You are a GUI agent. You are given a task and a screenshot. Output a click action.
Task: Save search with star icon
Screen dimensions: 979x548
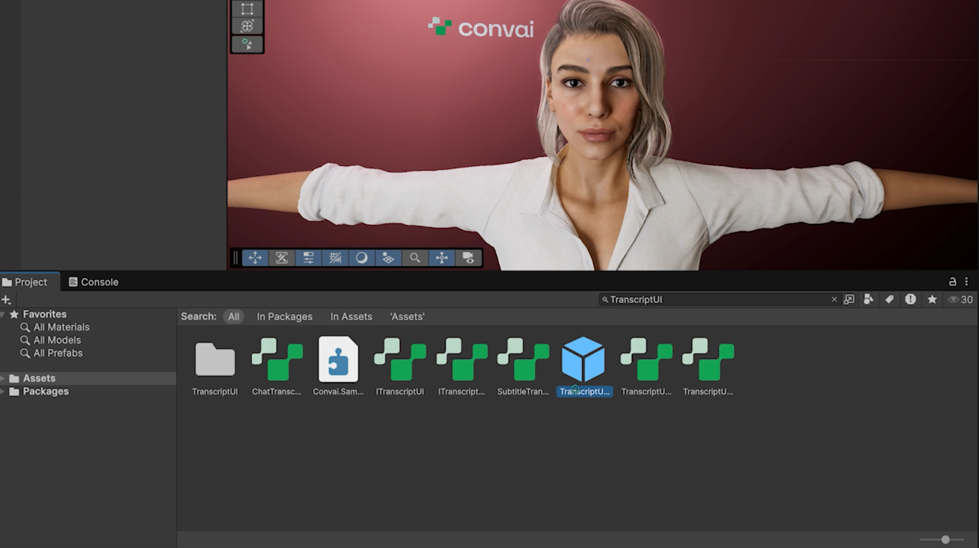pos(932,299)
